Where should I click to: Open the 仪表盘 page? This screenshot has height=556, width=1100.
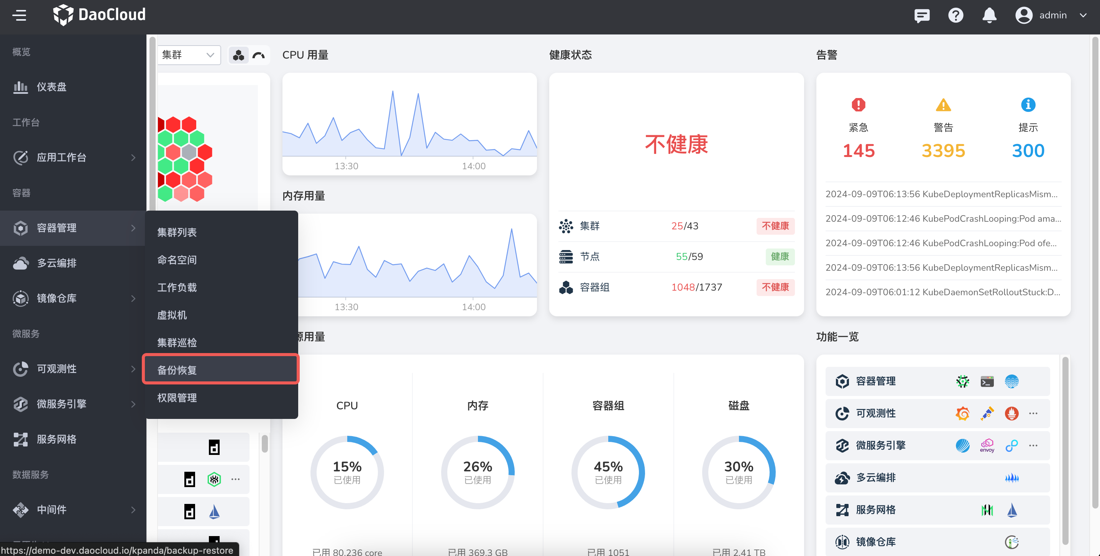51,87
